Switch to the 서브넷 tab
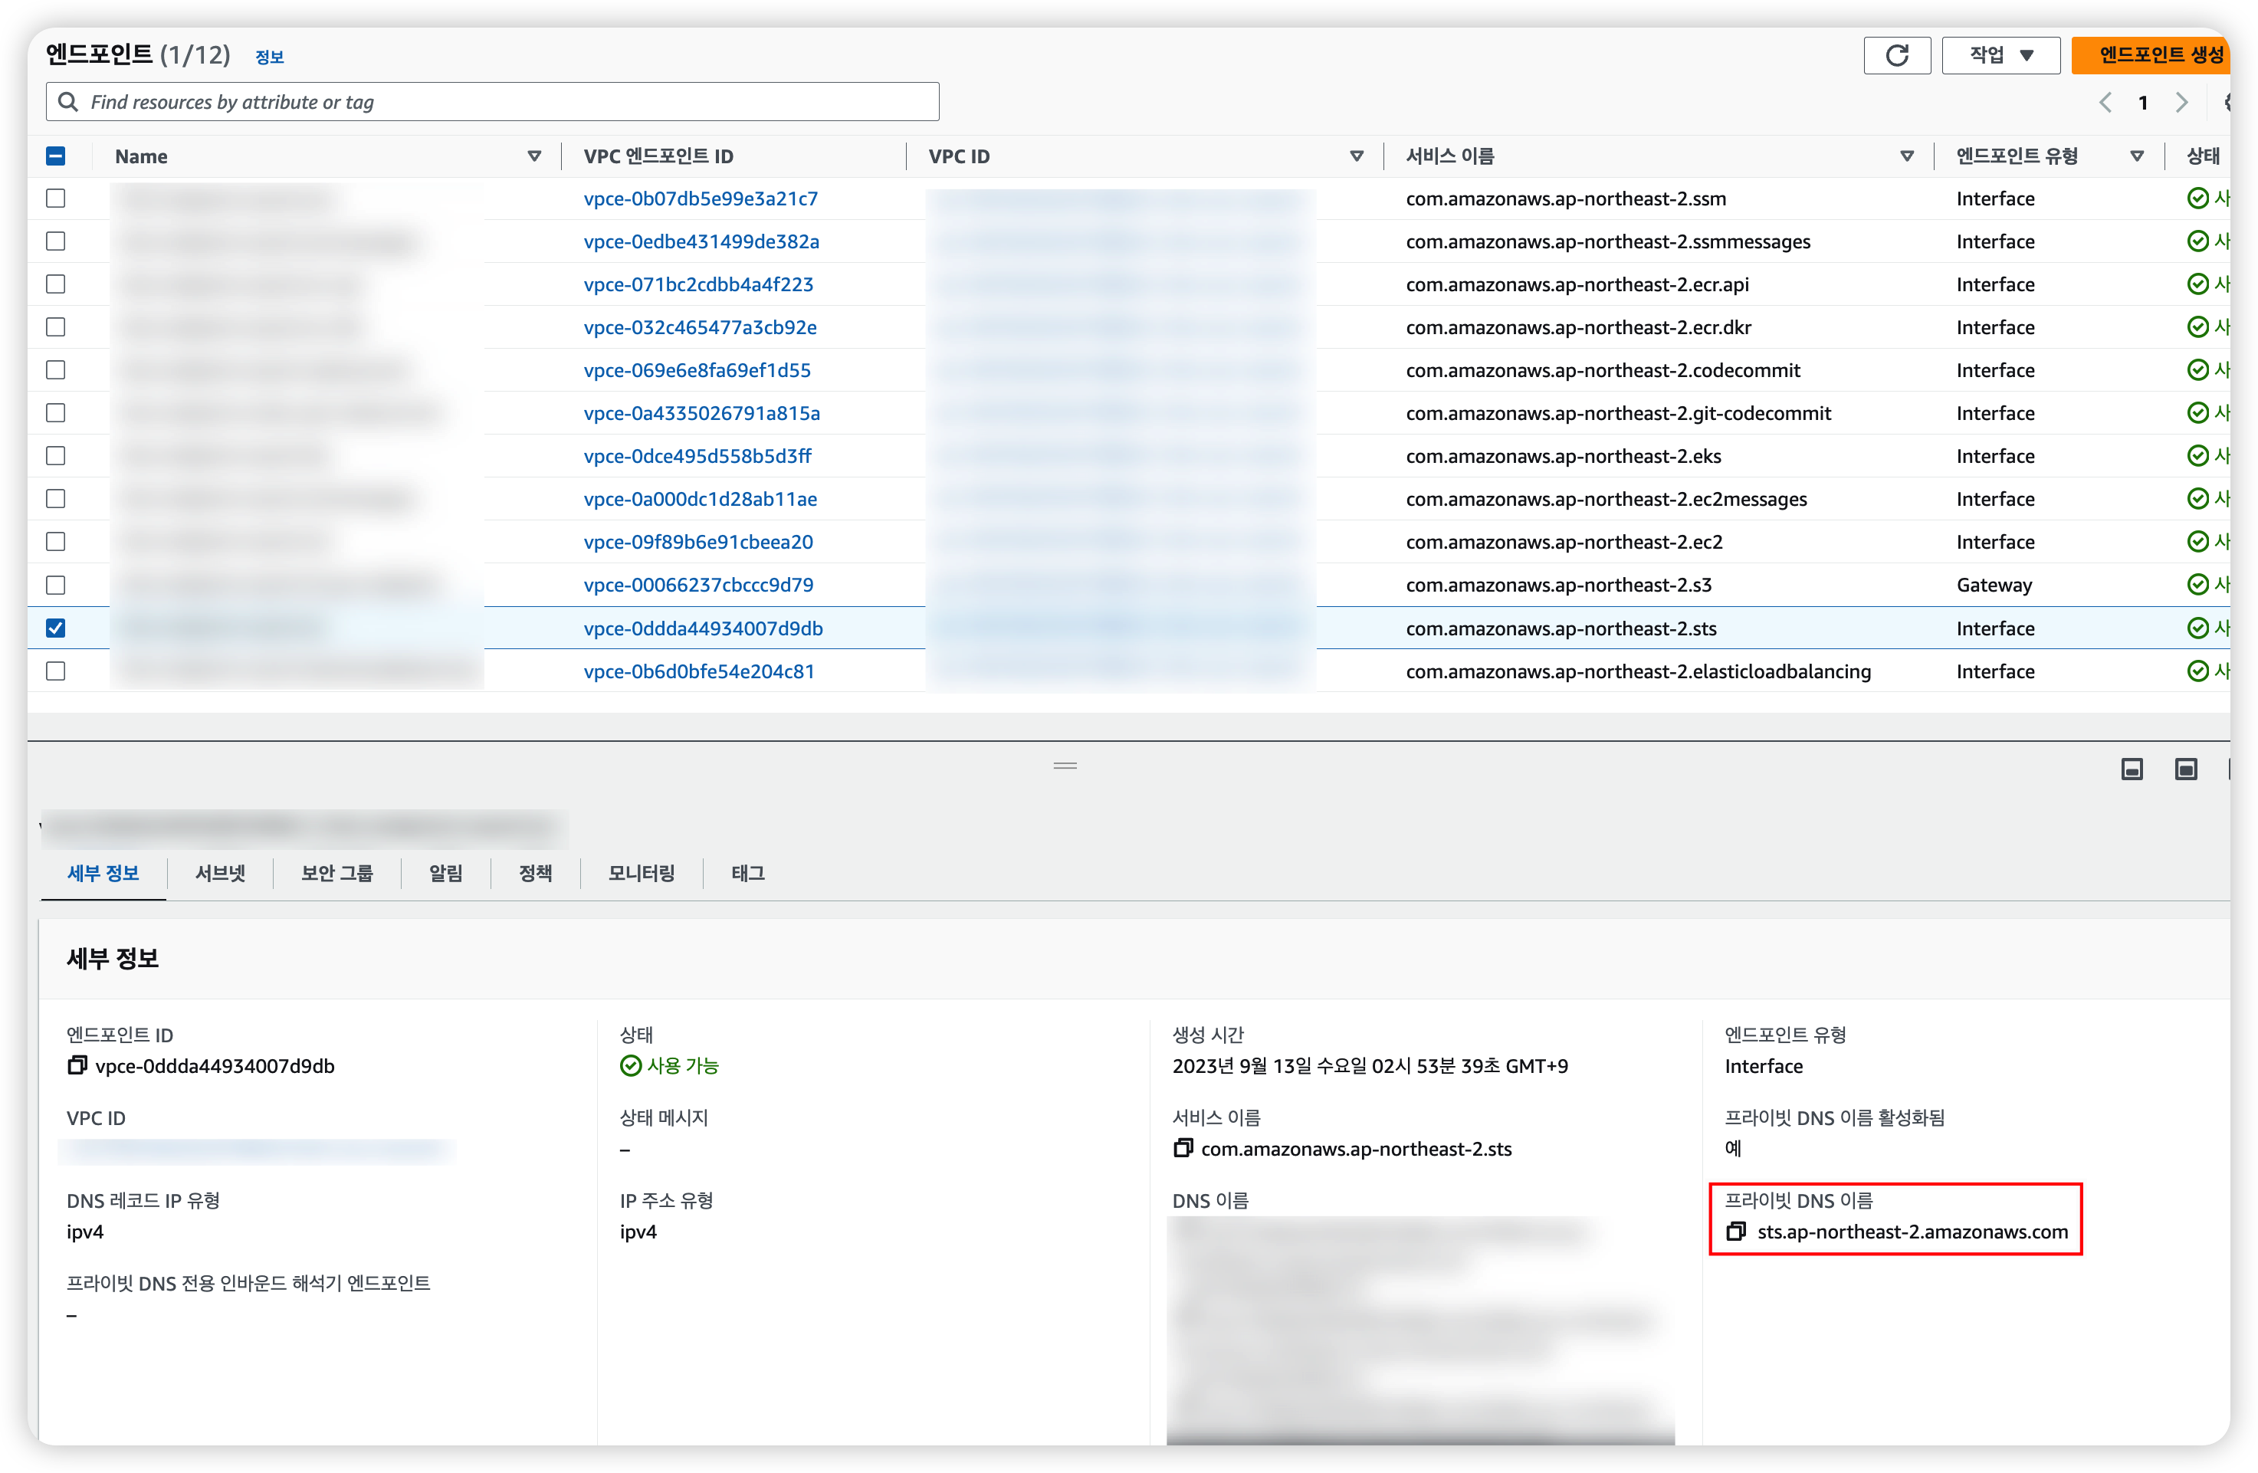Viewport: 2258px width, 1473px height. (x=220, y=873)
